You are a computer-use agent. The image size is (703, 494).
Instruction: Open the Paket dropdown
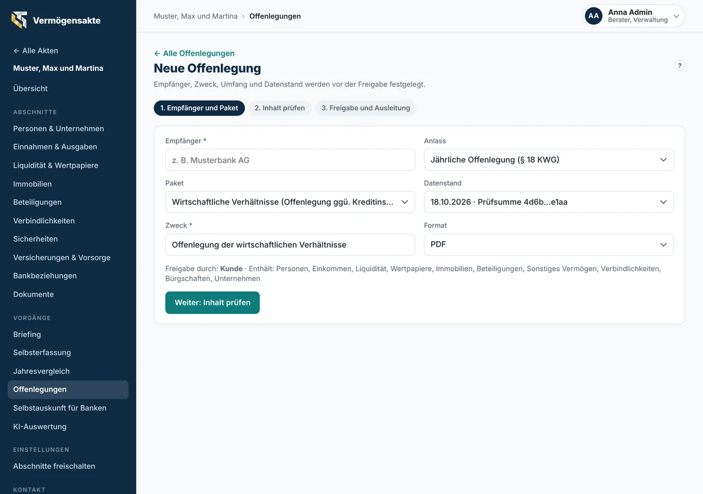pyautogui.click(x=290, y=202)
